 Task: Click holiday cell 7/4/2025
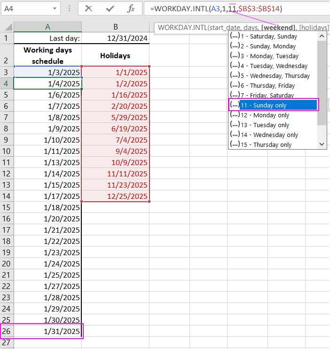(x=115, y=140)
